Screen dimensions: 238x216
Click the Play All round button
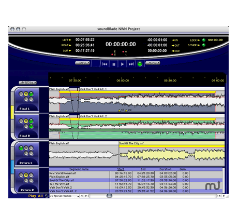click(47, 196)
